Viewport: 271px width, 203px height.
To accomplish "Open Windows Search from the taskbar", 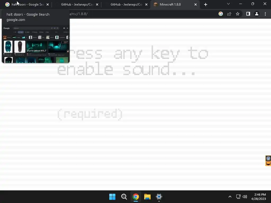I will click(x=124, y=197).
